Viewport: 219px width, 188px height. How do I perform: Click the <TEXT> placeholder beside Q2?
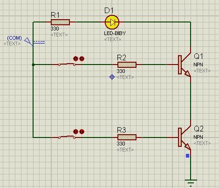click(x=202, y=143)
